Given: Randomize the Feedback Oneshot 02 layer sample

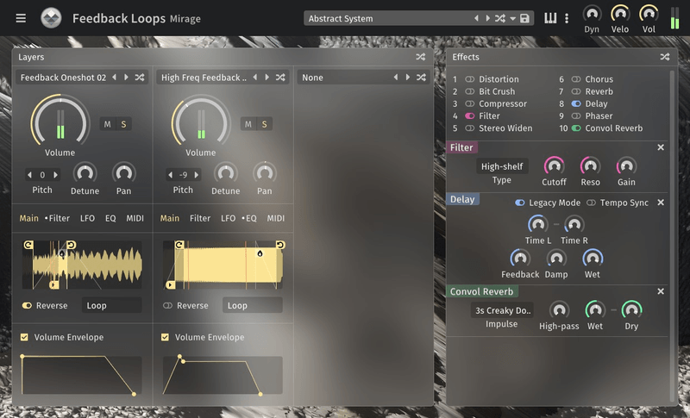Looking at the screenshot, I should pyautogui.click(x=140, y=78).
